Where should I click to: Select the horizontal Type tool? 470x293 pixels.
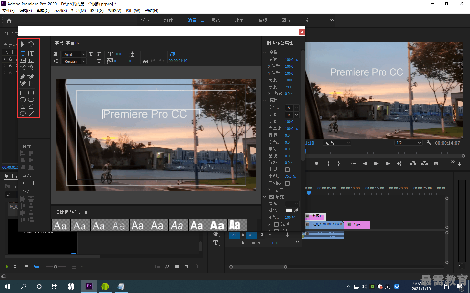click(x=23, y=53)
